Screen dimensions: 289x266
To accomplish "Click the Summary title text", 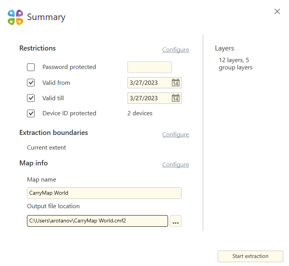I will pyautogui.click(x=46, y=17).
